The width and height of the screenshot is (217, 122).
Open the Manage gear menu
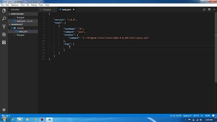(4, 110)
